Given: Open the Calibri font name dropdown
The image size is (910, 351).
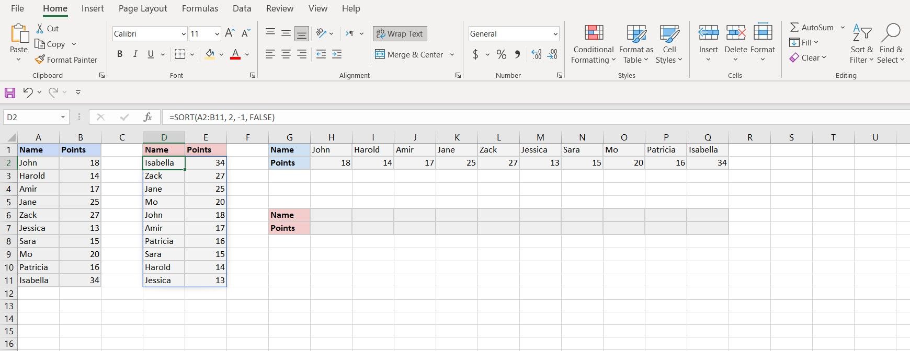Looking at the screenshot, I should pyautogui.click(x=184, y=34).
